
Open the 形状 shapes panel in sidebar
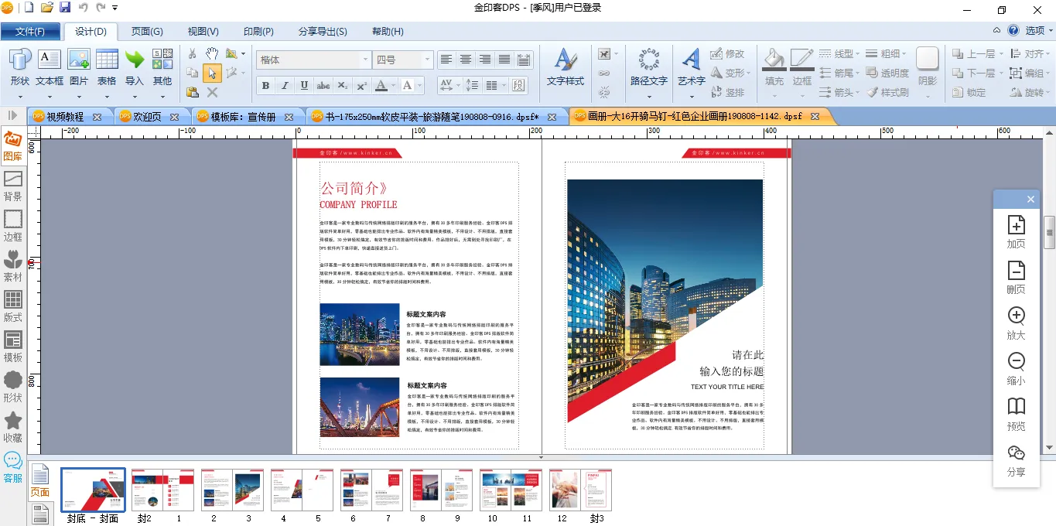[x=13, y=386]
